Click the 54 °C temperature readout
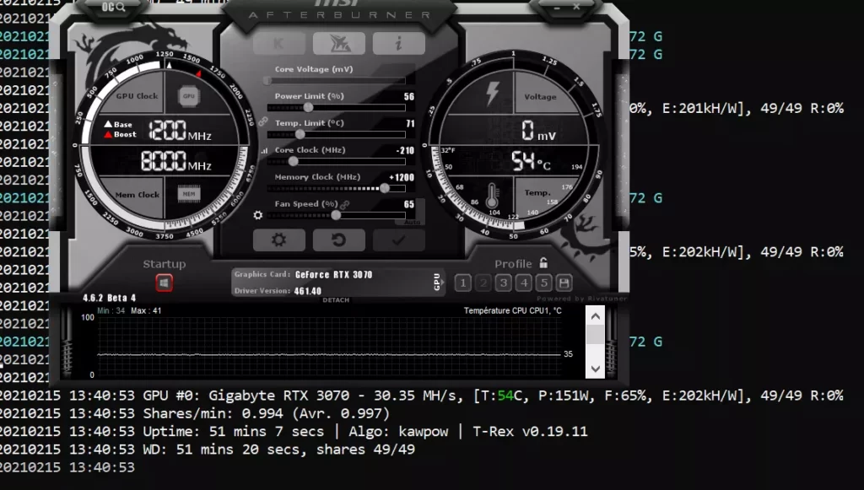 pos(531,161)
